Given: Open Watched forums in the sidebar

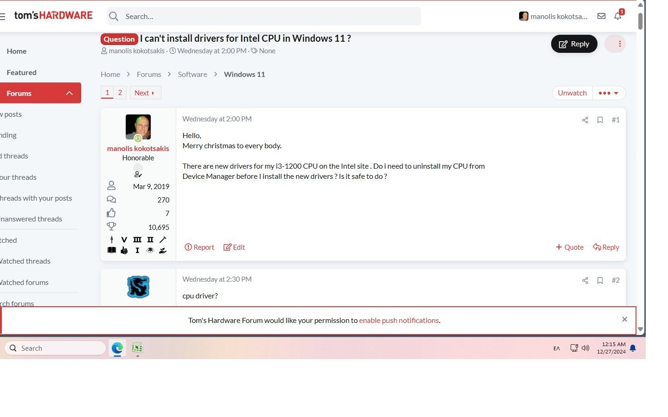Looking at the screenshot, I should coord(24,283).
